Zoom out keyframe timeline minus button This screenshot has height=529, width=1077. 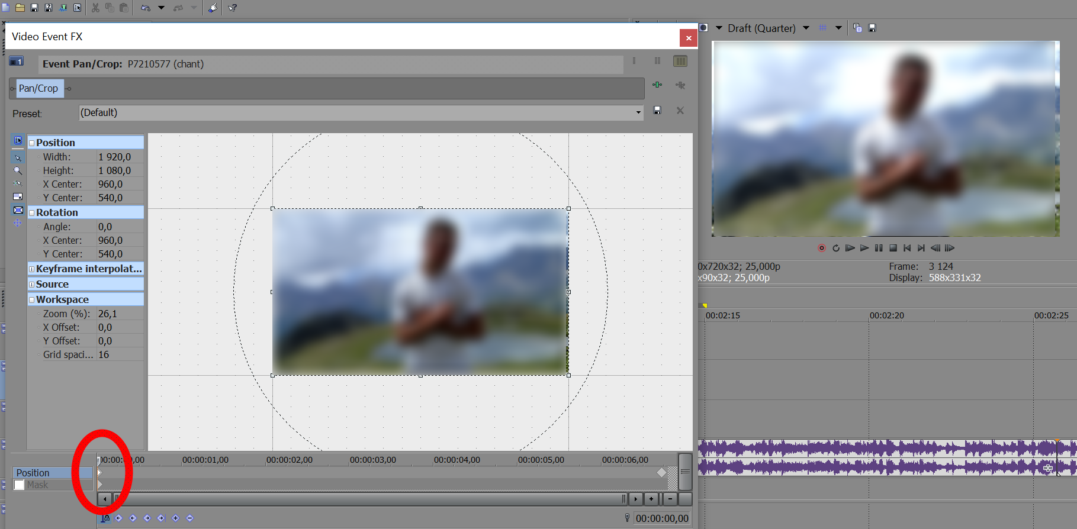coord(670,499)
